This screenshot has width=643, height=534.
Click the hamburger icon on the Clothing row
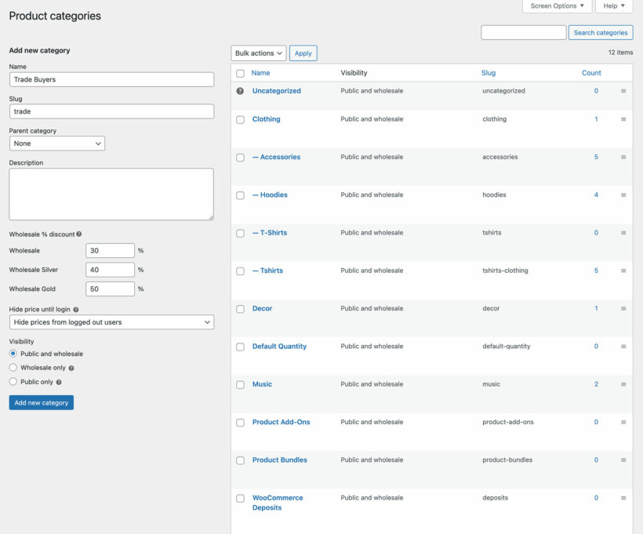point(624,118)
